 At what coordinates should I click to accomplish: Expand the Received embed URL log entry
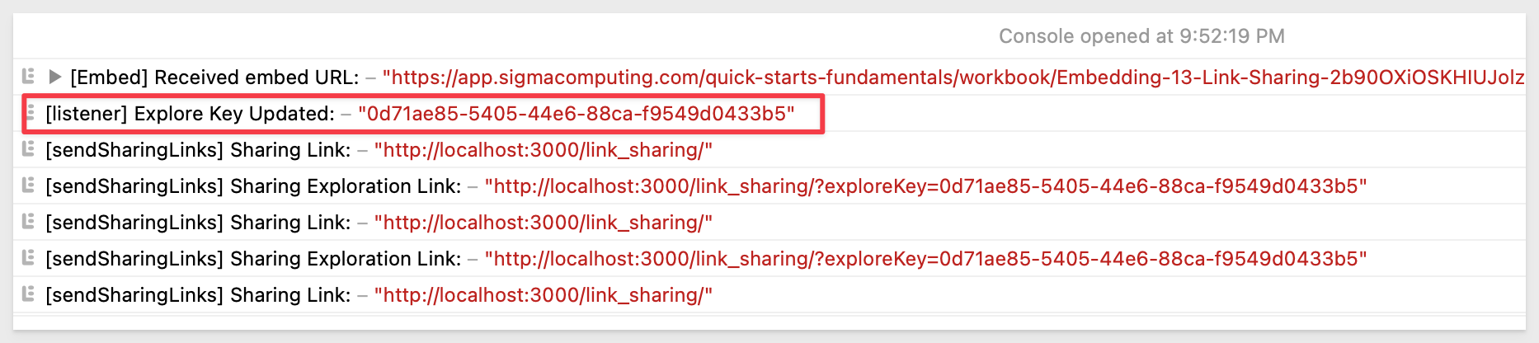tap(55, 77)
